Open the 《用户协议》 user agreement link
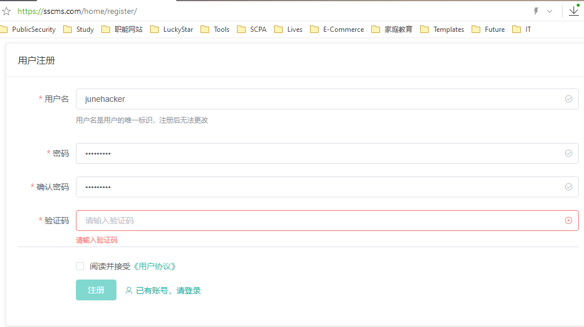The image size is (584, 327). [155, 266]
